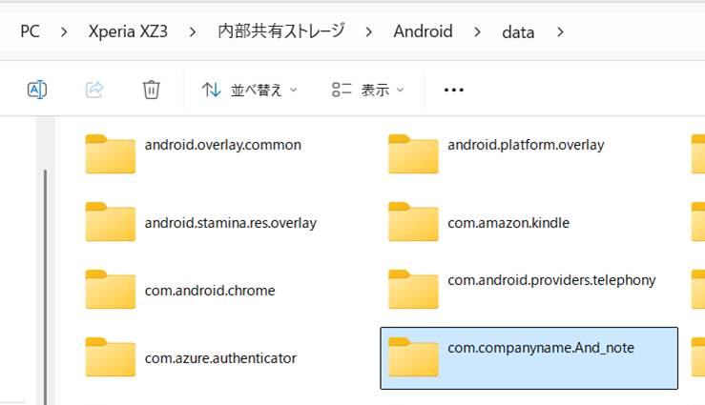Image resolution: width=705 pixels, height=405 pixels.
Task: Select the android.platform.overlay folder icon
Action: [x=412, y=153]
